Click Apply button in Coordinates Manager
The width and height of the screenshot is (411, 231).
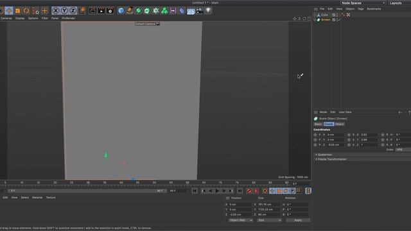pyautogui.click(x=298, y=220)
